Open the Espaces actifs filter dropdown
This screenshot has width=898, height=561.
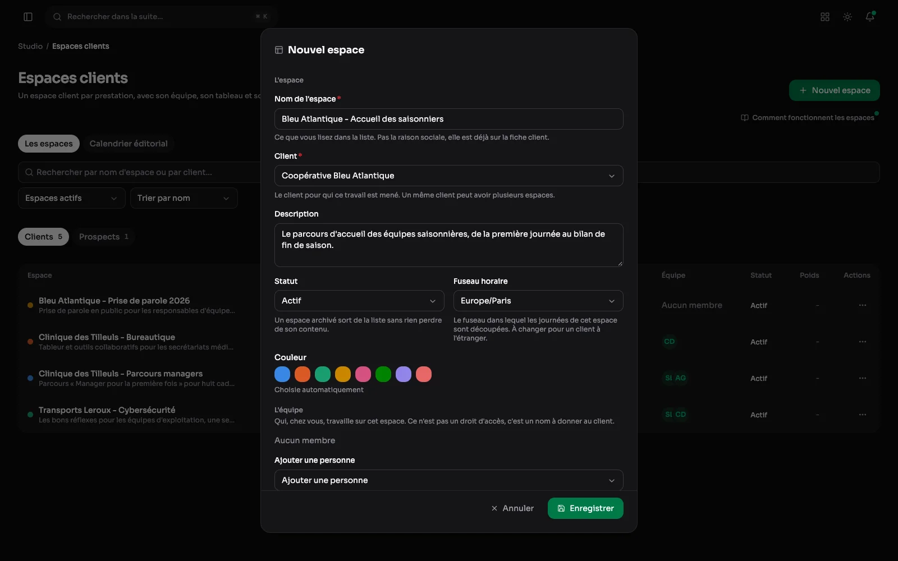point(71,198)
